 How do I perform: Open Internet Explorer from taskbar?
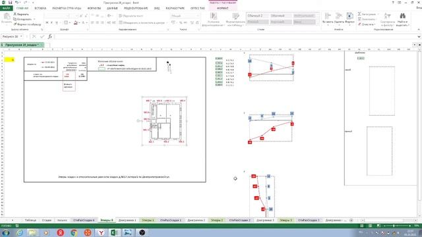tap(20, 232)
